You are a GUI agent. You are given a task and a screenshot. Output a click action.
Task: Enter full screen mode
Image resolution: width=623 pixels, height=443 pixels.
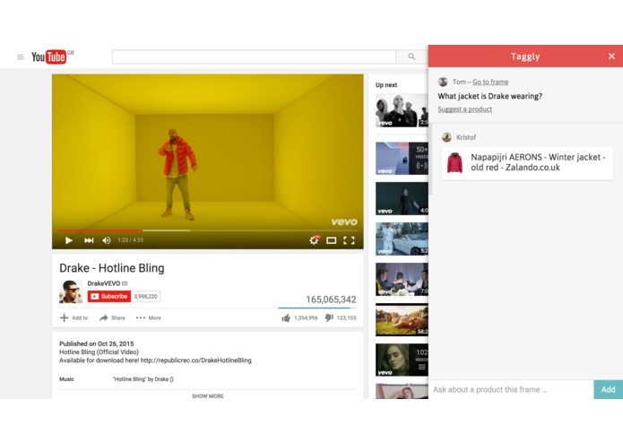pyautogui.click(x=349, y=240)
